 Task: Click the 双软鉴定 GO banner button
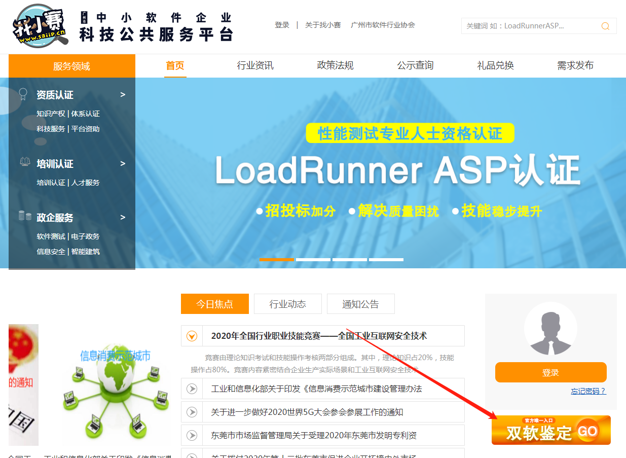551,430
